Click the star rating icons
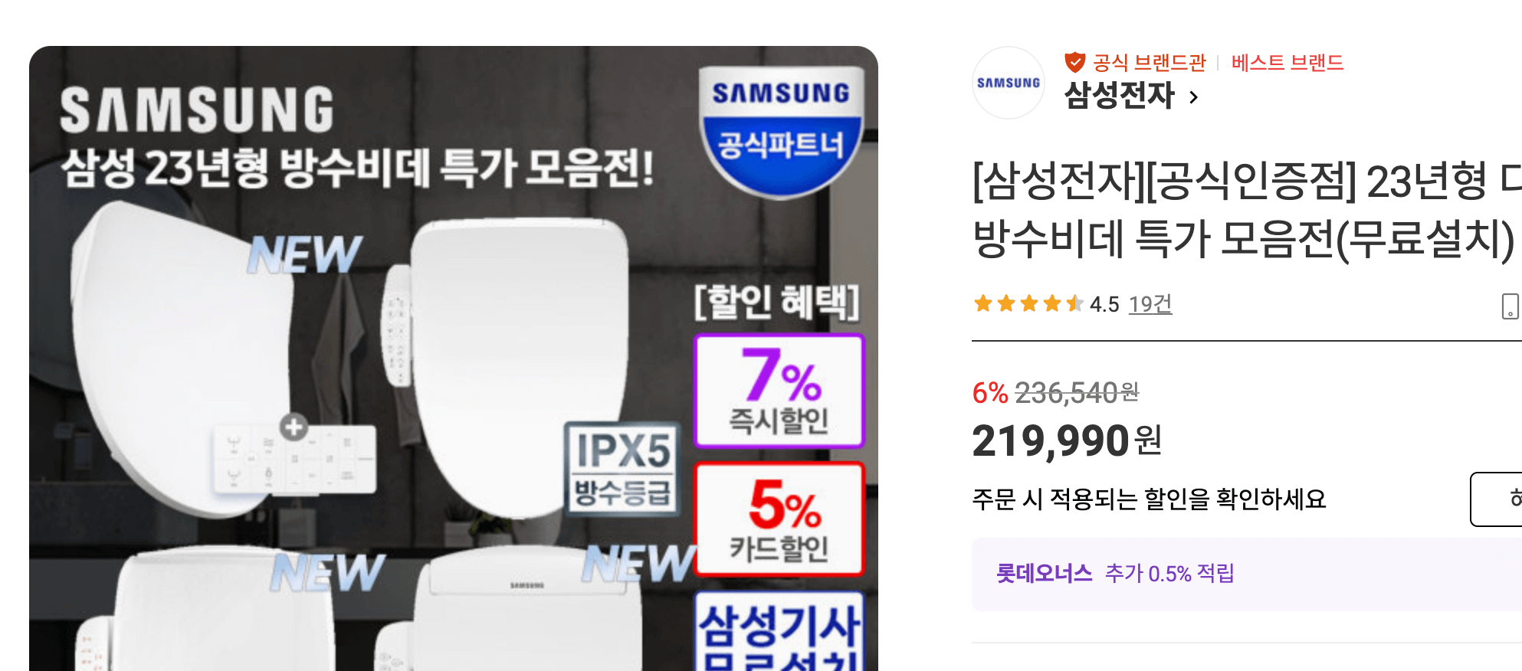This screenshot has height=671, width=1522. (x=1028, y=304)
